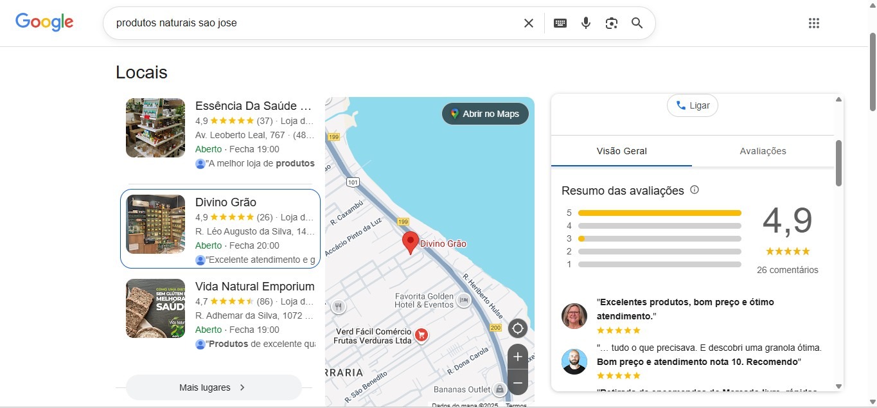The height and width of the screenshot is (408, 877).
Task: Click review mentioning "granola ótima"
Action: (709, 355)
